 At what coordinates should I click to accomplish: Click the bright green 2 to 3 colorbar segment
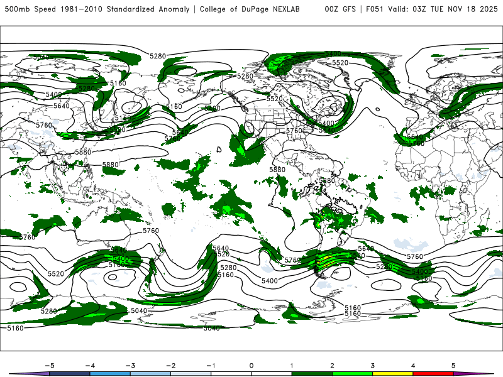click(x=353, y=374)
